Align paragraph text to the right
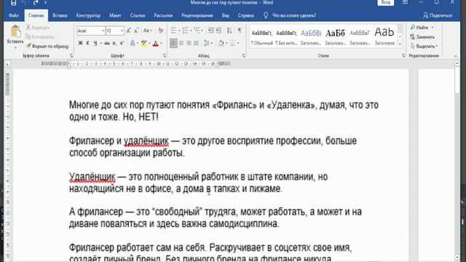This screenshot has height=262, width=466. pyautogui.click(x=189, y=44)
